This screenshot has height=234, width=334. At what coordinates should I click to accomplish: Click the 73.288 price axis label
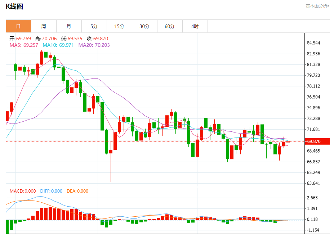pyautogui.click(x=313, y=118)
